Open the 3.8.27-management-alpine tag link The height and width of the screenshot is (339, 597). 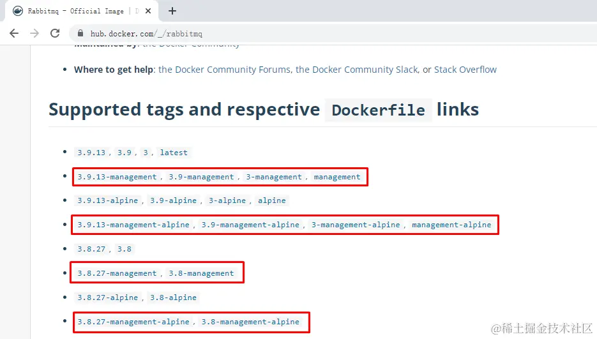(133, 322)
